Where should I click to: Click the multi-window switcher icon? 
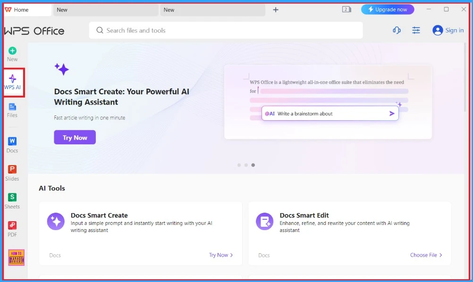tap(346, 9)
